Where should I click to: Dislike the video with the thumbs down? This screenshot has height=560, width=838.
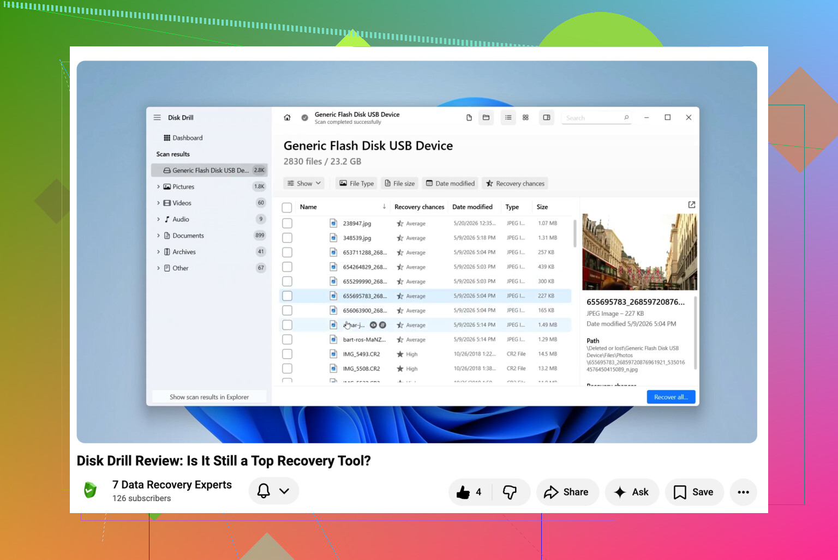(x=510, y=492)
